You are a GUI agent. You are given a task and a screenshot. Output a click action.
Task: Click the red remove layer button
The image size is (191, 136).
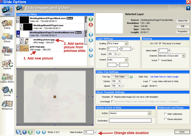pyautogui.click(x=91, y=25)
